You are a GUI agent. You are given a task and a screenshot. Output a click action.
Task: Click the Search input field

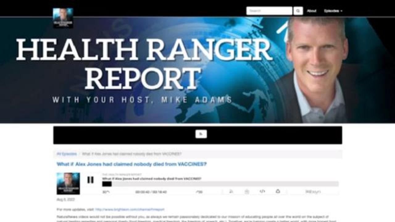tap(269, 11)
